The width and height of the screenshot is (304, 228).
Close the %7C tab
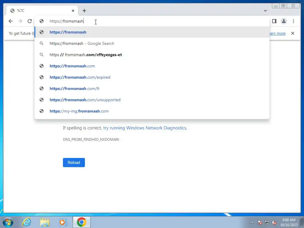tap(73, 11)
